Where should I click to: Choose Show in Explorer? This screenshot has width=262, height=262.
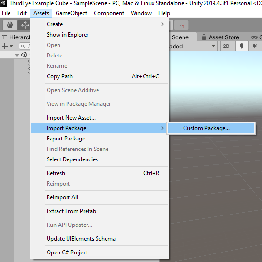[x=100, y=35]
